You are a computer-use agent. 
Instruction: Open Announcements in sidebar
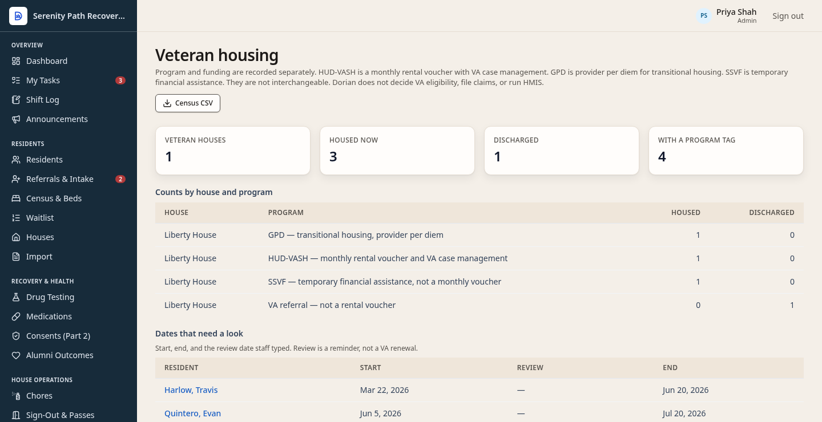coord(68,119)
